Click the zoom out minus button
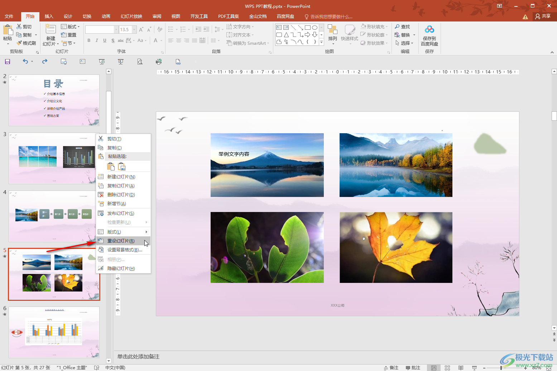This screenshot has height=371, width=557. [x=484, y=368]
